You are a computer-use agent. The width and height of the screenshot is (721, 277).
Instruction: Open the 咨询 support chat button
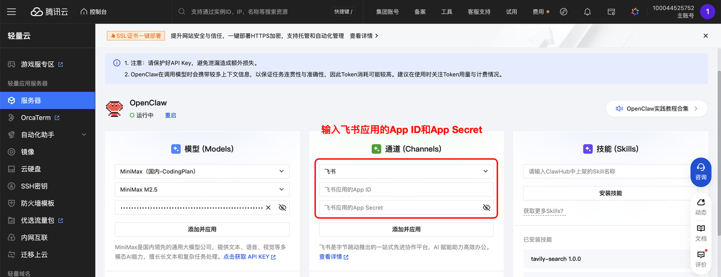tap(701, 172)
